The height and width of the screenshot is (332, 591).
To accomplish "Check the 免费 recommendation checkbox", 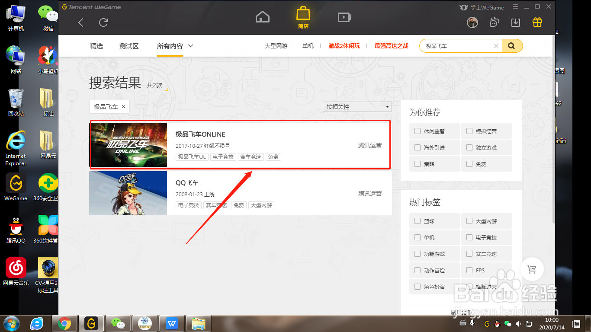I will click(x=469, y=164).
